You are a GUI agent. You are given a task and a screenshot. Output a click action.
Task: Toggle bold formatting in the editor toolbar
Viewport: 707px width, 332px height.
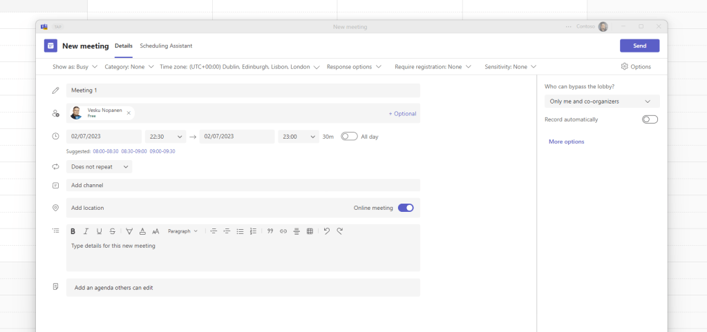73,231
